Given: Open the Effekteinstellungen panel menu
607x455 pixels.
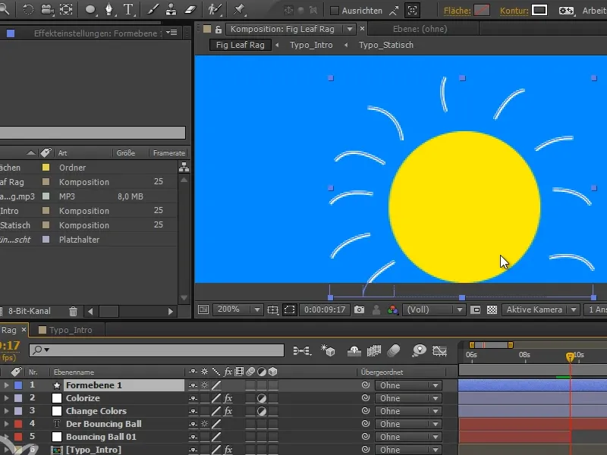Looking at the screenshot, I should 171,33.
